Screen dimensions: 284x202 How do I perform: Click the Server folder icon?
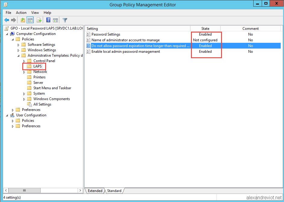click(29, 83)
